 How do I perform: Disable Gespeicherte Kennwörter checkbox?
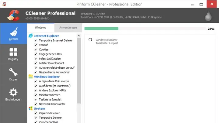click(36, 72)
